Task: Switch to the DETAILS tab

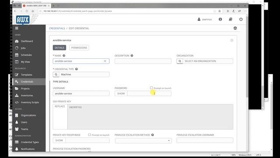Action: coord(59,48)
